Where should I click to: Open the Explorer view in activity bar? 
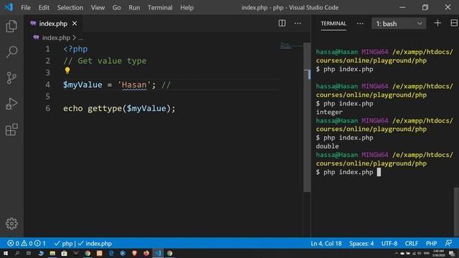(11, 27)
